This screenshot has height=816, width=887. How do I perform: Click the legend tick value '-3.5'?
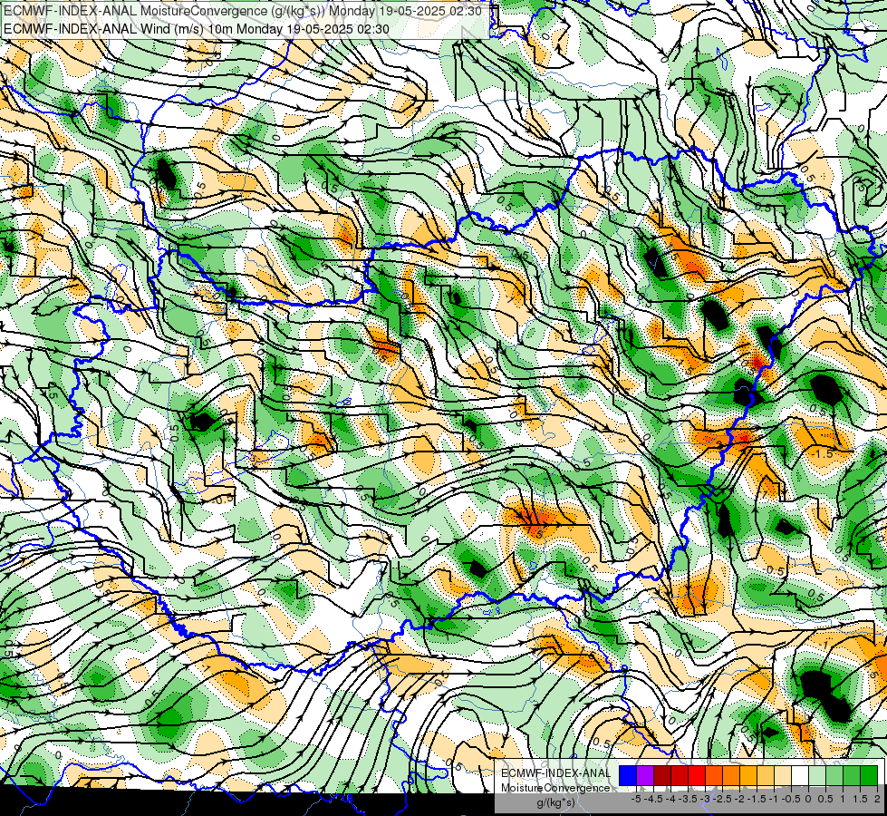(x=689, y=799)
